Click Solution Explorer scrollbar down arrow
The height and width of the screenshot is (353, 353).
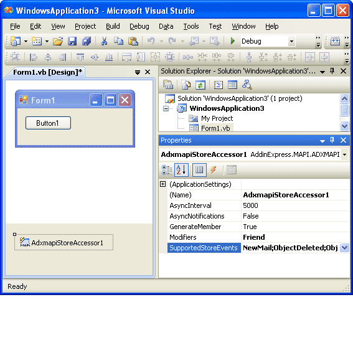coord(345,126)
